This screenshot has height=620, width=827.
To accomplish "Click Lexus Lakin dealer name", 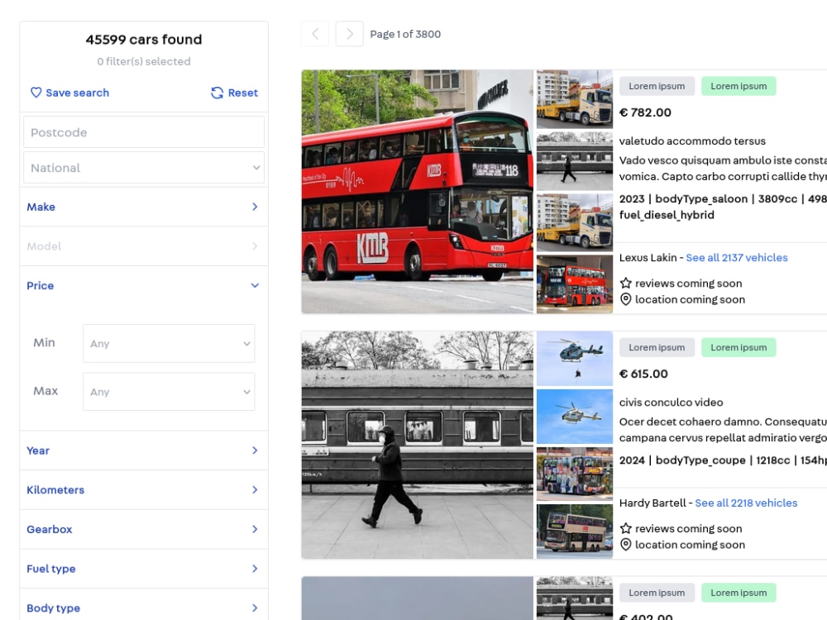I will click(x=648, y=258).
